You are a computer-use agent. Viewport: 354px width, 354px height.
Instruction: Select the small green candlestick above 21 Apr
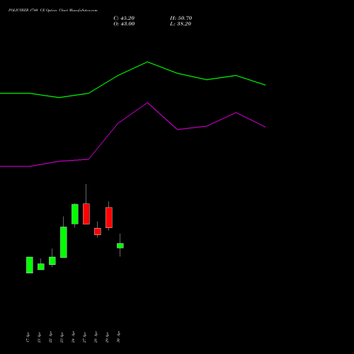pos(41,267)
